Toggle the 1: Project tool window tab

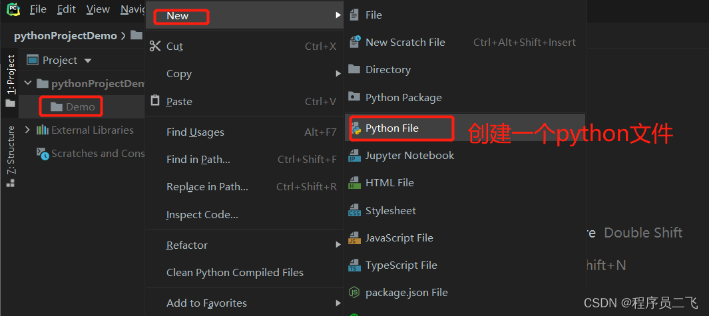pos(11,74)
